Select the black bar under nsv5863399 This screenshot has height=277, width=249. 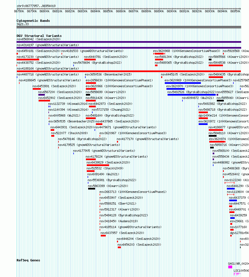tap(91, 189)
